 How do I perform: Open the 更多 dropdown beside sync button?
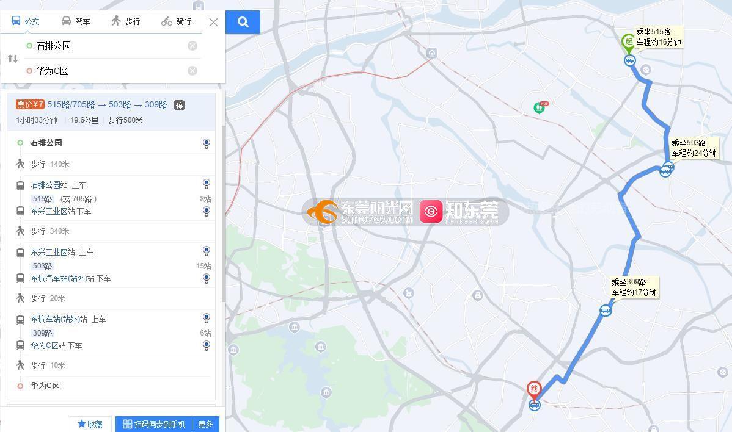point(205,424)
